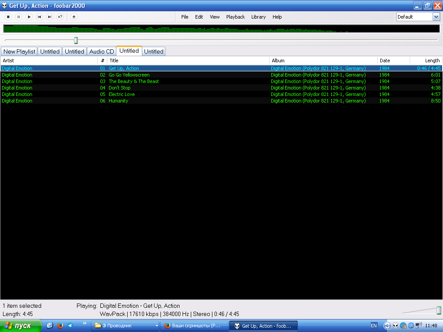Switch to the Audio CD tab
Image resolution: width=443 pixels, height=332 pixels.
click(x=102, y=51)
